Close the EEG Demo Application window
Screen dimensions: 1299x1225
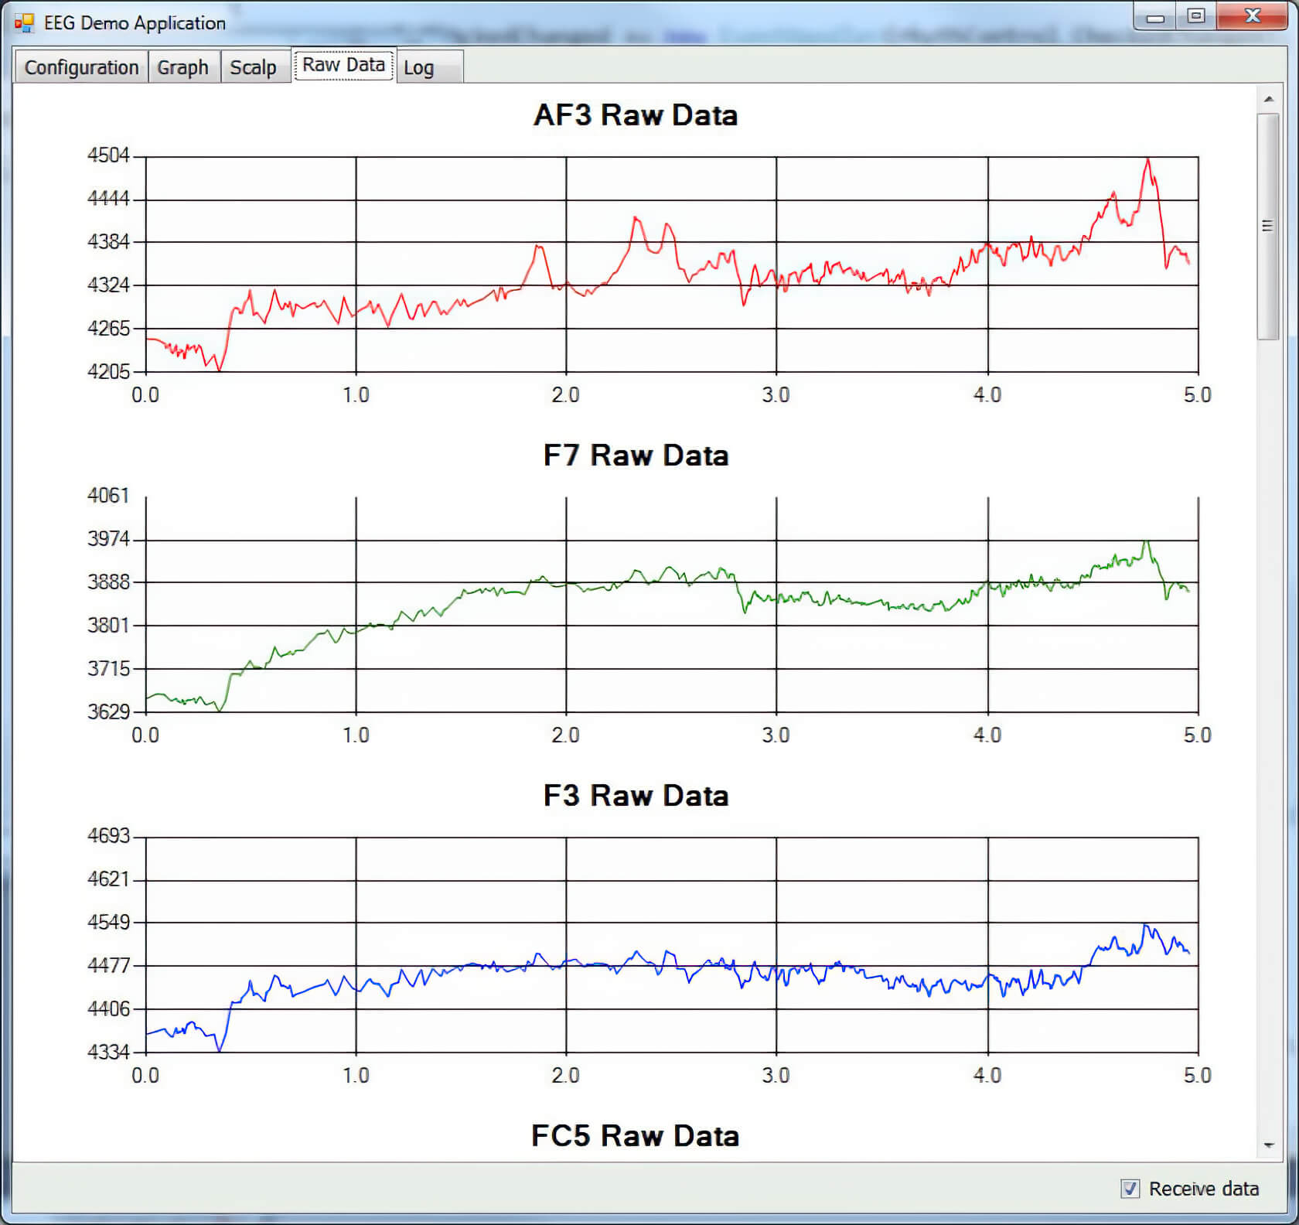(1253, 17)
